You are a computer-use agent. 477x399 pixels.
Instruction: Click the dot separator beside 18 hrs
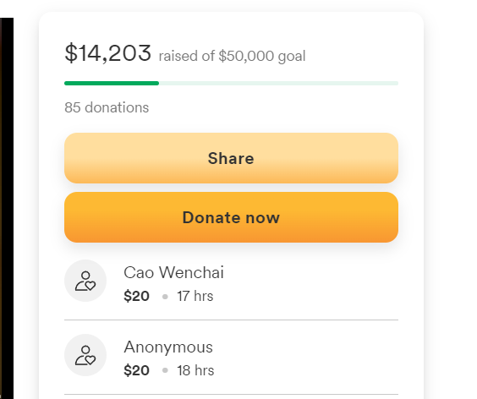pyautogui.click(x=165, y=370)
